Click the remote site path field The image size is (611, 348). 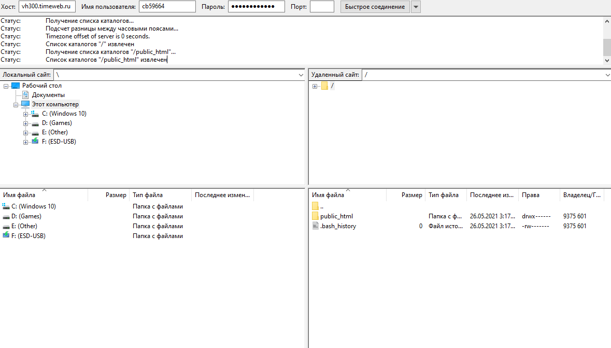pyautogui.click(x=483, y=75)
